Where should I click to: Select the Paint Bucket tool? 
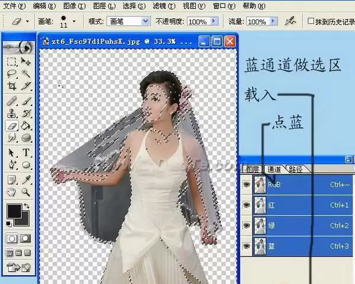(26, 125)
